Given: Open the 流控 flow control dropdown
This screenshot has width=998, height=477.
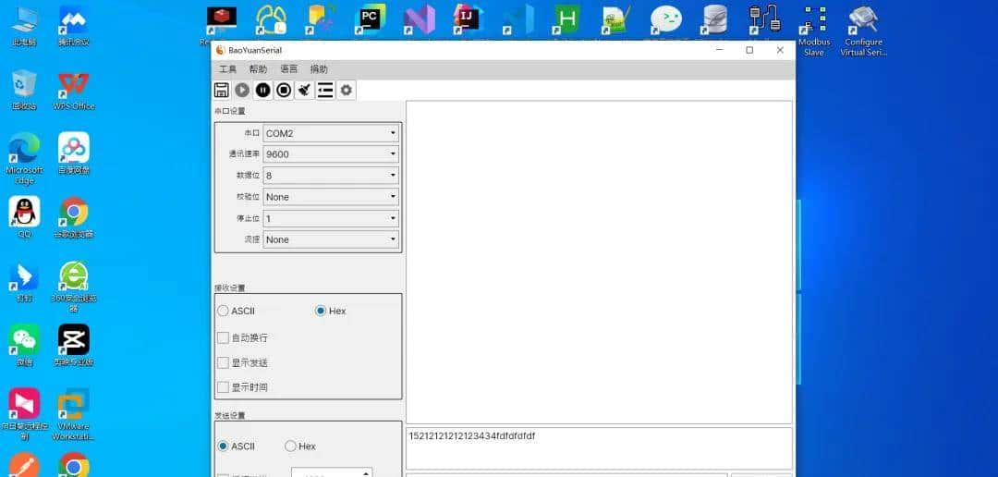Looking at the screenshot, I should [331, 239].
